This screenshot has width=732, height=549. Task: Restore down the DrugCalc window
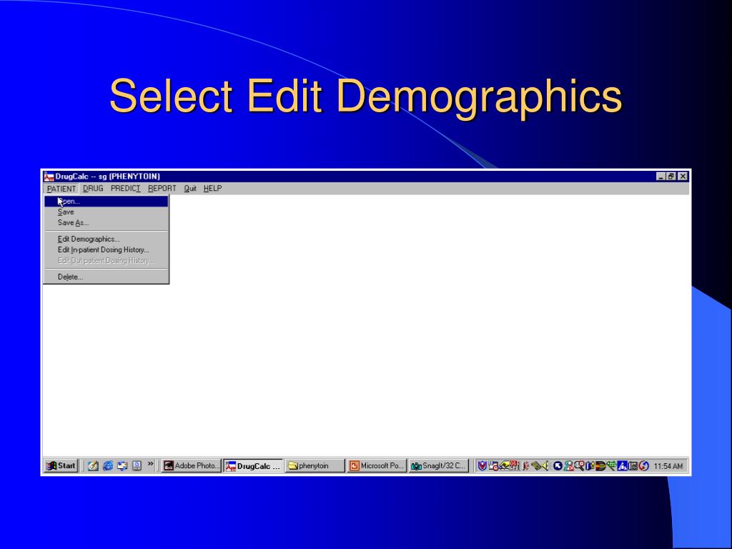(671, 177)
